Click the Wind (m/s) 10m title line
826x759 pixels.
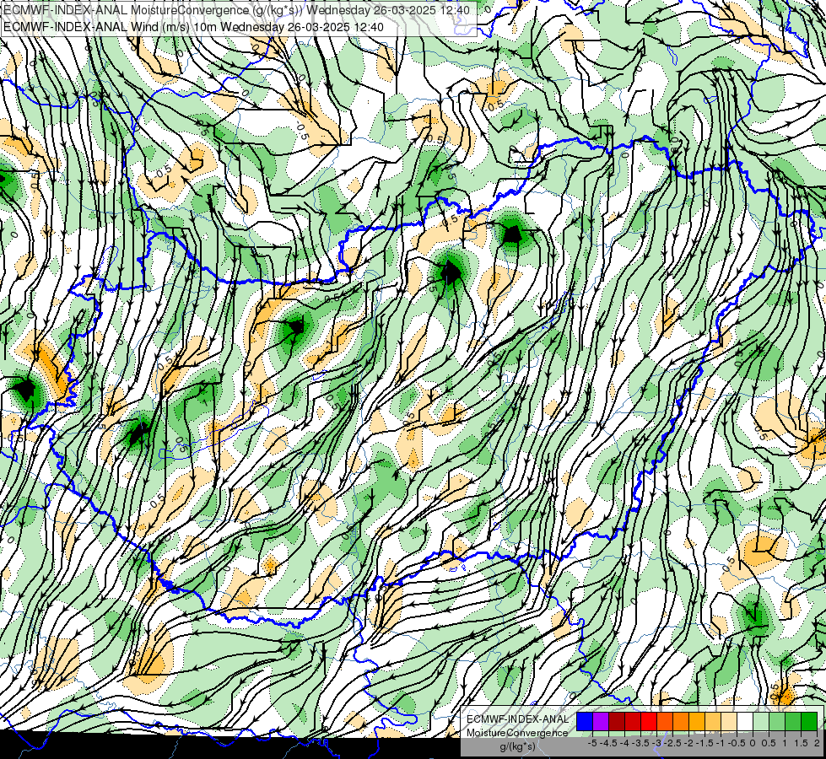[193, 27]
